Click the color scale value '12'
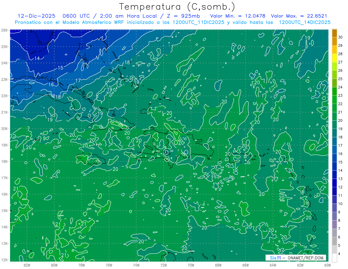Screen dimensions: 348x269 (x=340, y=187)
